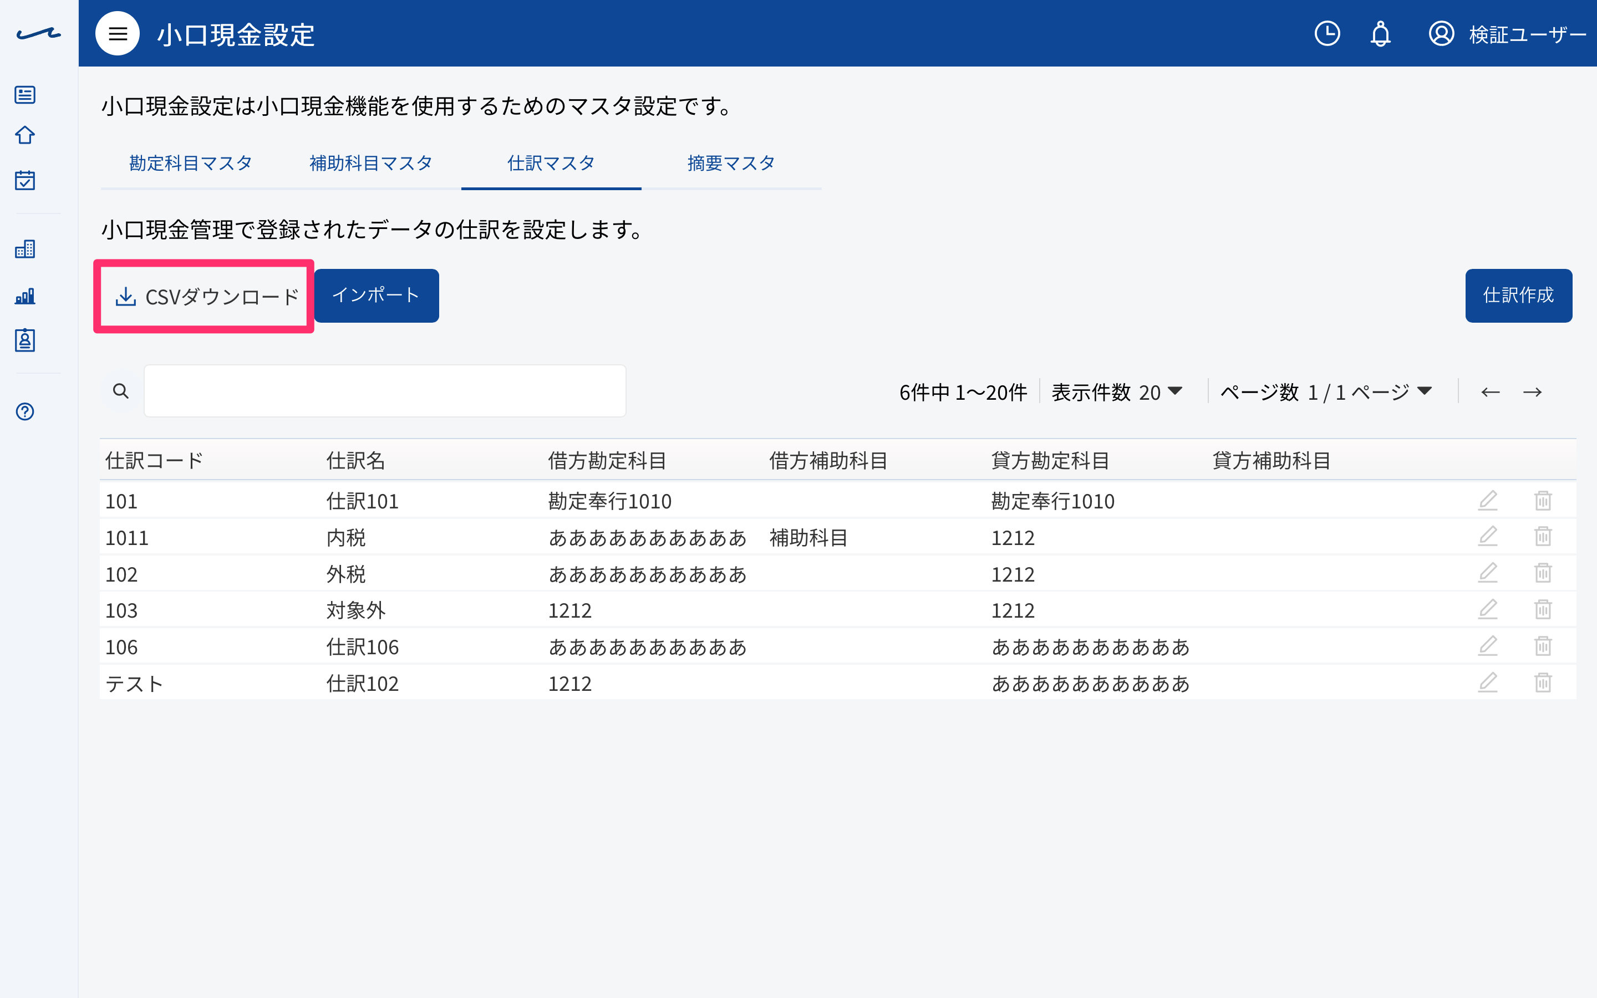The image size is (1597, 998).
Task: Click the 仕訳作成 button
Action: [1518, 296]
